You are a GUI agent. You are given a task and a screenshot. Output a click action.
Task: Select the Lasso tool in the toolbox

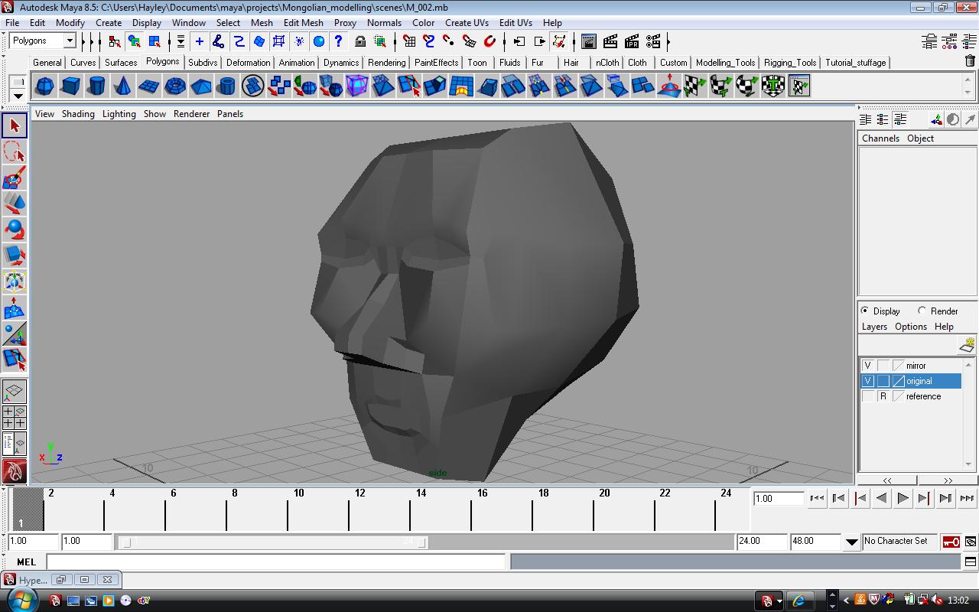coord(14,151)
